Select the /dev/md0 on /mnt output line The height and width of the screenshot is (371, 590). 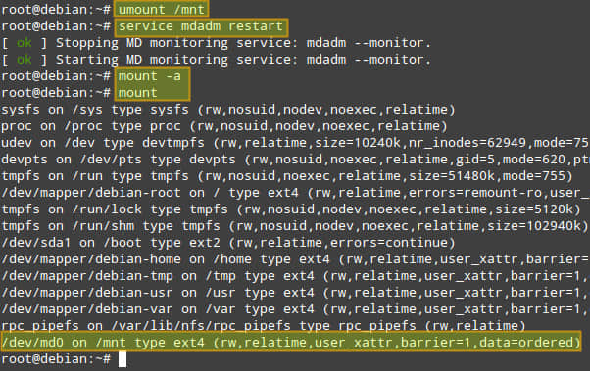290,343
